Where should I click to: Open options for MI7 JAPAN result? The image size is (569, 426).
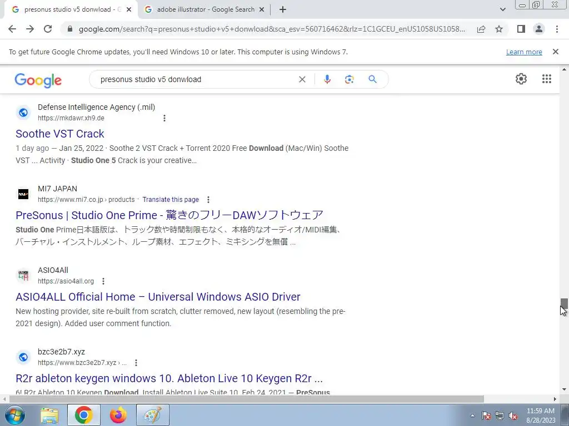(x=208, y=200)
